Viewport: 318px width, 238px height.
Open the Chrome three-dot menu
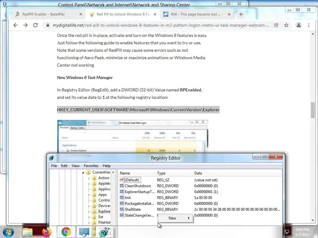(x=309, y=25)
